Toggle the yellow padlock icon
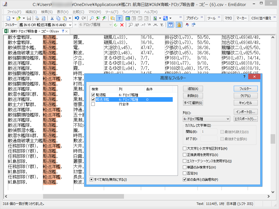 pyautogui.click(x=179, y=25)
